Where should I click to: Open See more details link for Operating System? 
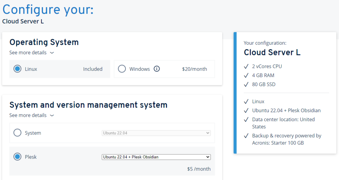tap(28, 53)
